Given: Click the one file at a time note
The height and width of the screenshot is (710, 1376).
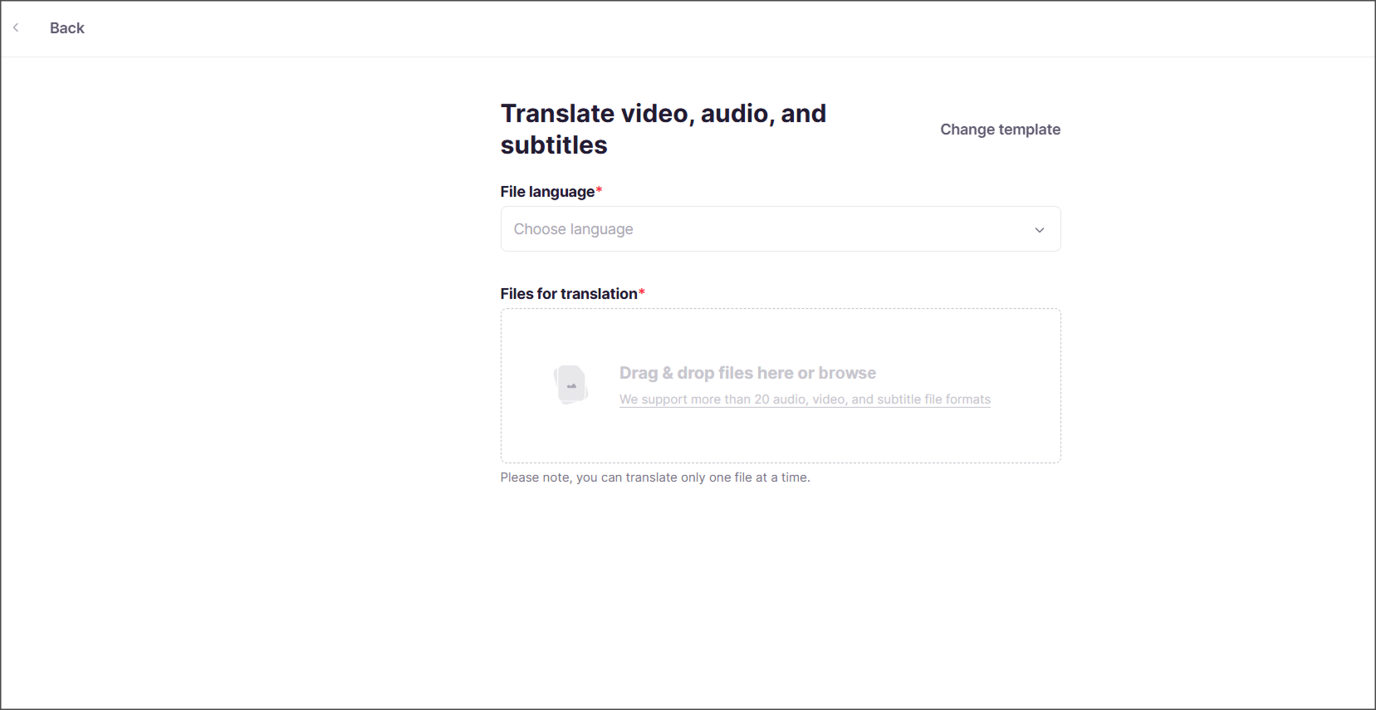Looking at the screenshot, I should pyautogui.click(x=655, y=477).
